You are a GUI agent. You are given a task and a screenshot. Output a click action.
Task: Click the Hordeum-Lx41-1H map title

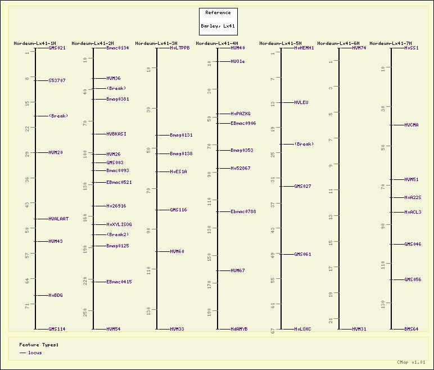click(x=35, y=43)
